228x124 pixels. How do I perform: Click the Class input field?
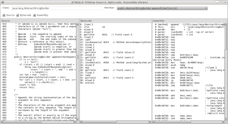(57, 8)
